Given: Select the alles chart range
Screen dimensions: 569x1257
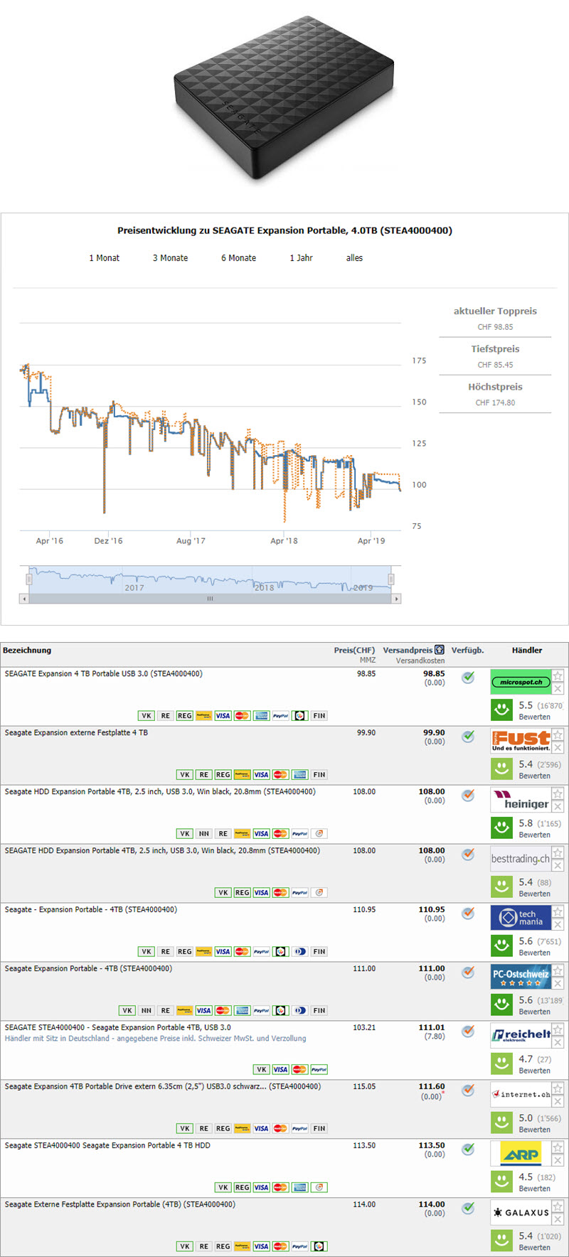Looking at the screenshot, I should pos(354,258).
